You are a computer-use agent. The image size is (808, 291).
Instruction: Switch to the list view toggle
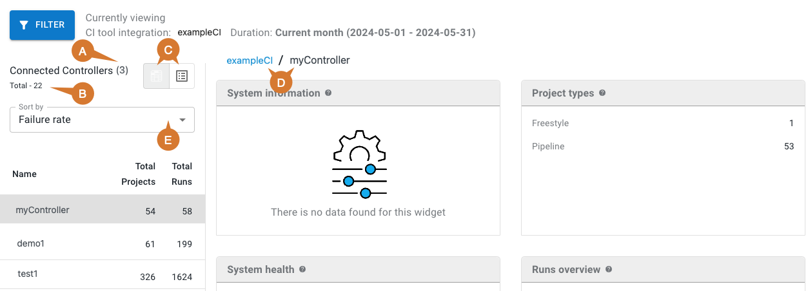tap(182, 76)
